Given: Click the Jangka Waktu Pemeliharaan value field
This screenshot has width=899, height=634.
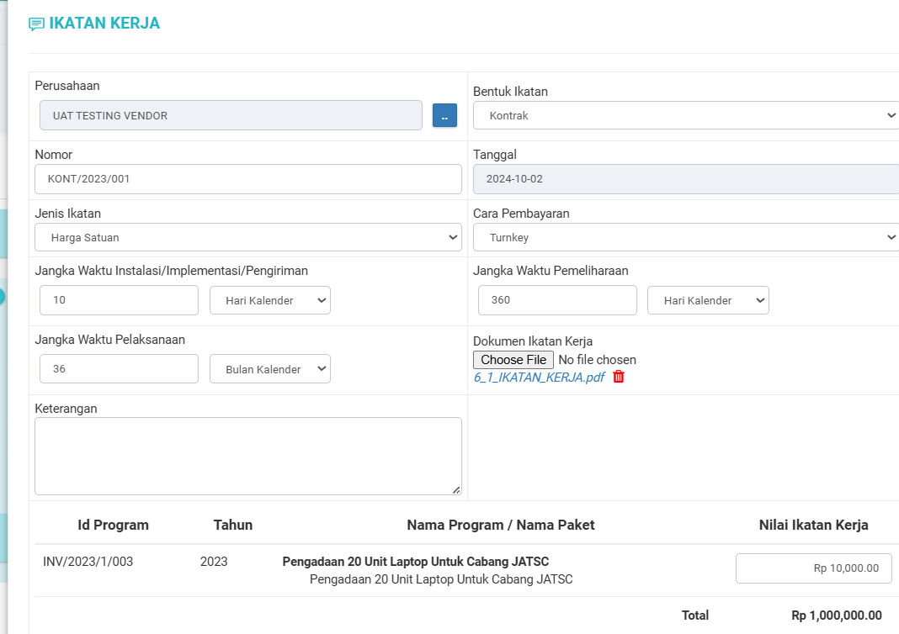Looking at the screenshot, I should tap(556, 300).
